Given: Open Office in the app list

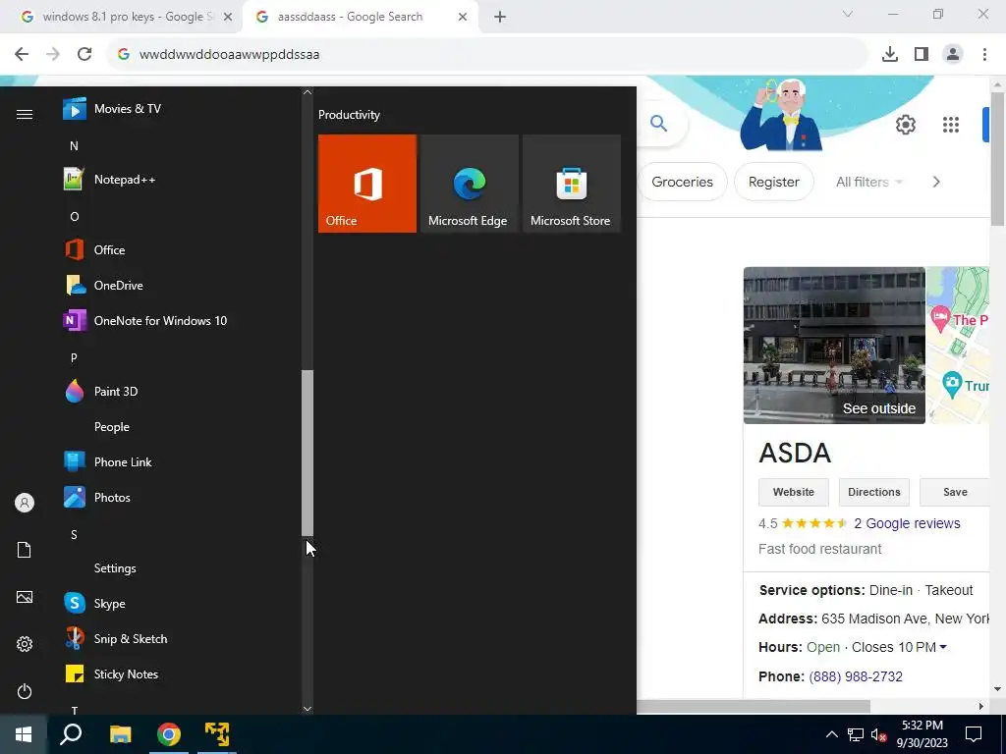Looking at the screenshot, I should [180, 250].
